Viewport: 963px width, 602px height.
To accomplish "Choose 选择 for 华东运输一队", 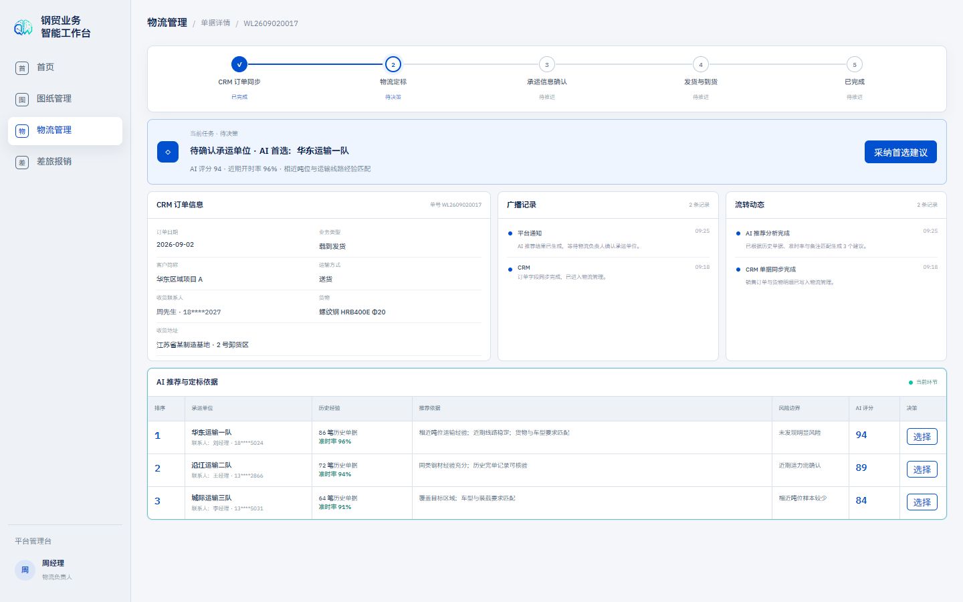I will pos(922,437).
